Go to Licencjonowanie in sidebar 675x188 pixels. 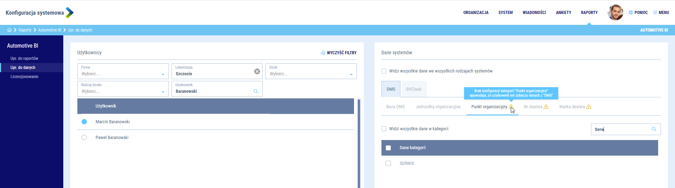[x=24, y=77]
